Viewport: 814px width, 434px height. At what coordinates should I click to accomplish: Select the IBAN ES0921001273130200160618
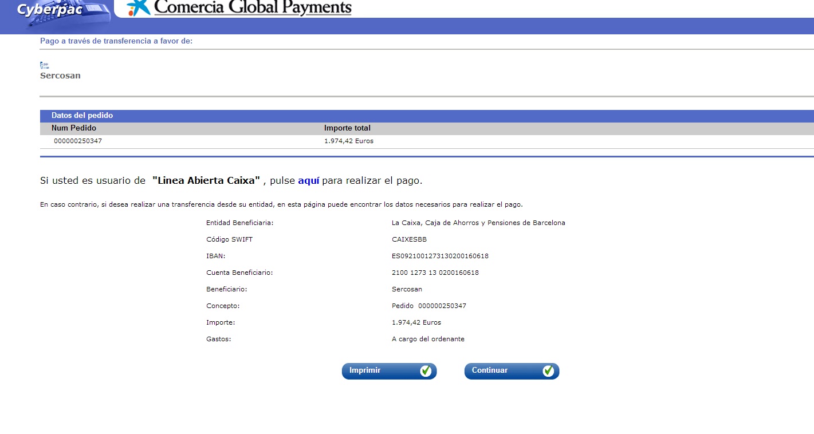(440, 256)
